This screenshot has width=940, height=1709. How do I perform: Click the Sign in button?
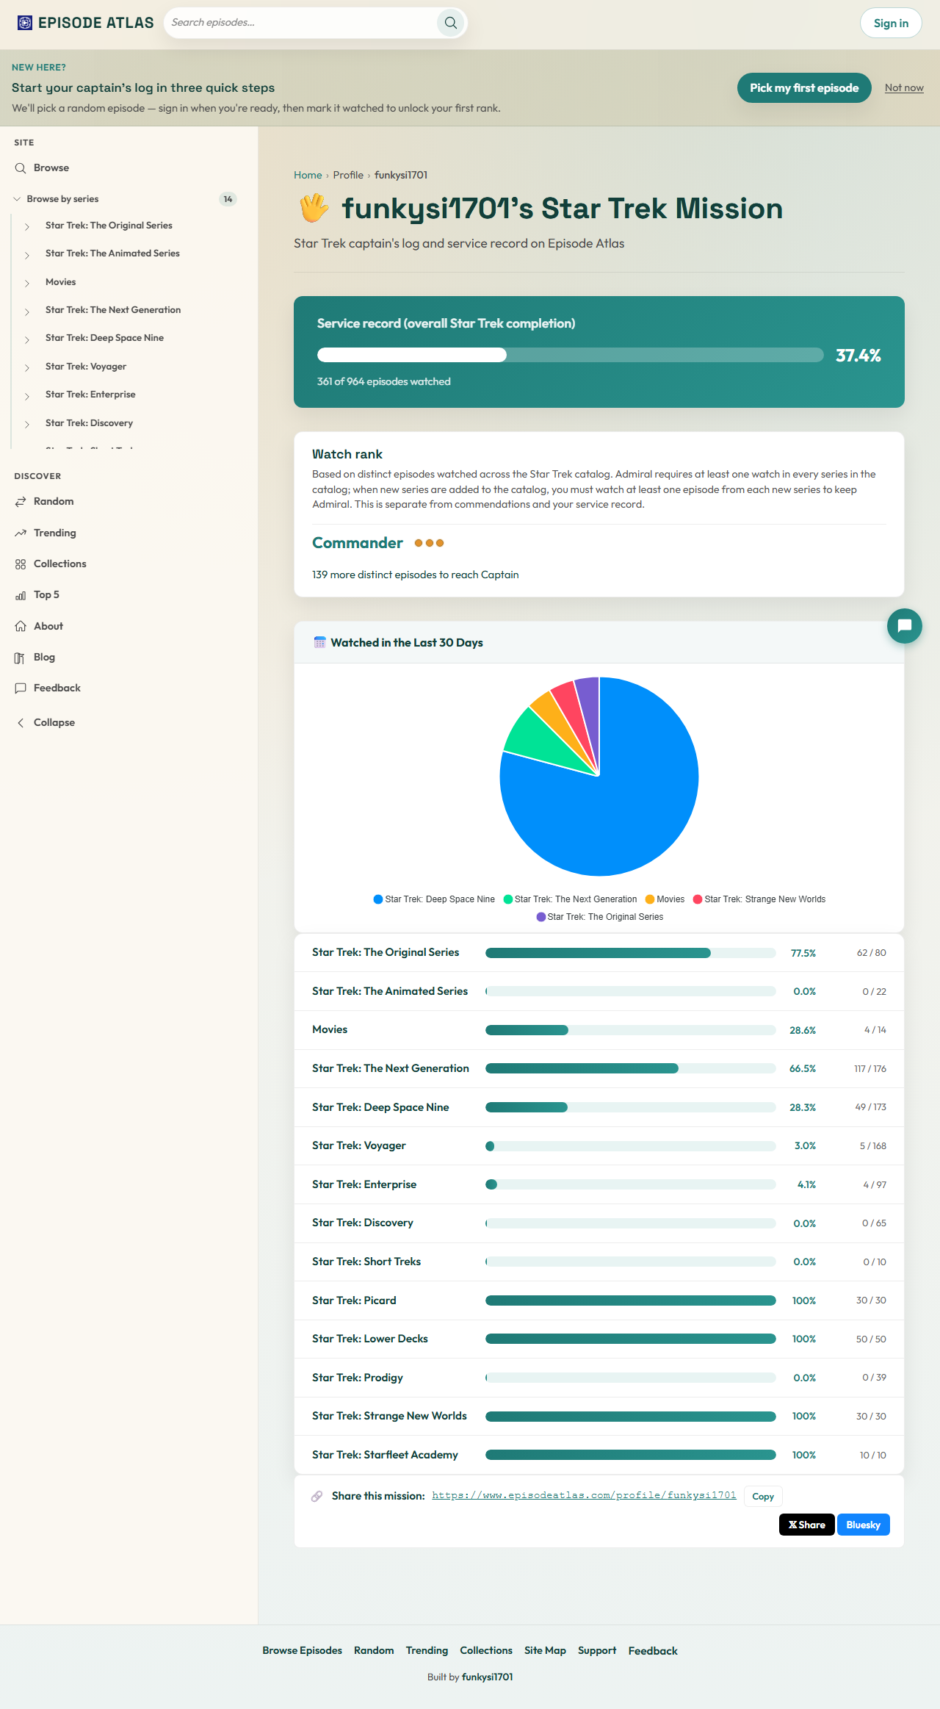pos(891,23)
